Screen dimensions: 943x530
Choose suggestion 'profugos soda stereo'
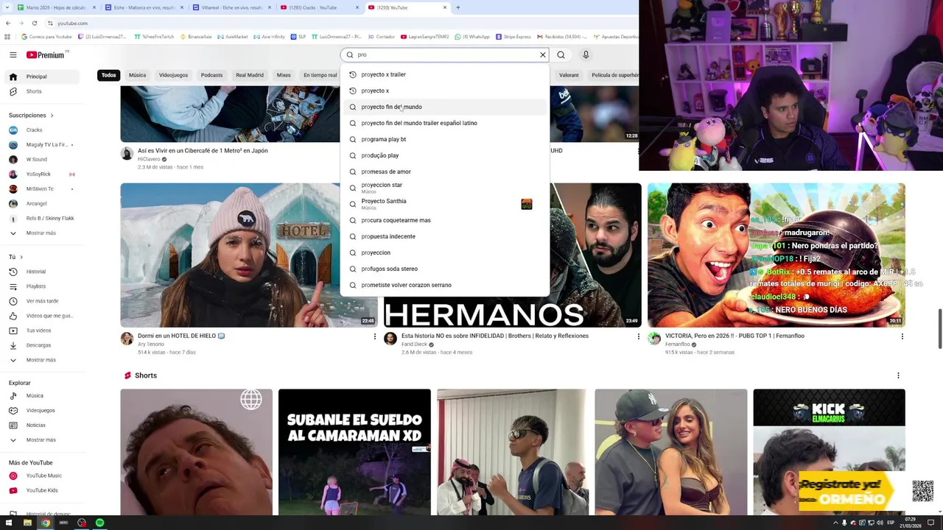click(x=444, y=269)
